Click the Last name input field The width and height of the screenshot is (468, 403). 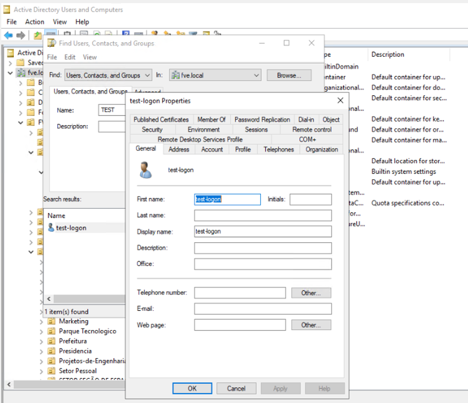[x=262, y=215]
